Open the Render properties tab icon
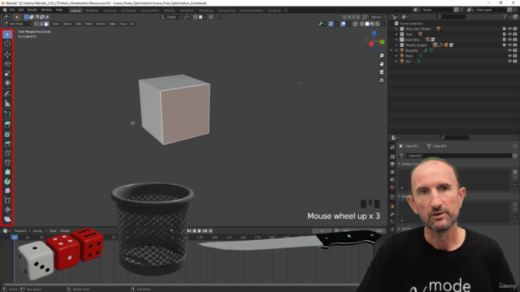Image resolution: width=520 pixels, height=292 pixels. click(392, 157)
